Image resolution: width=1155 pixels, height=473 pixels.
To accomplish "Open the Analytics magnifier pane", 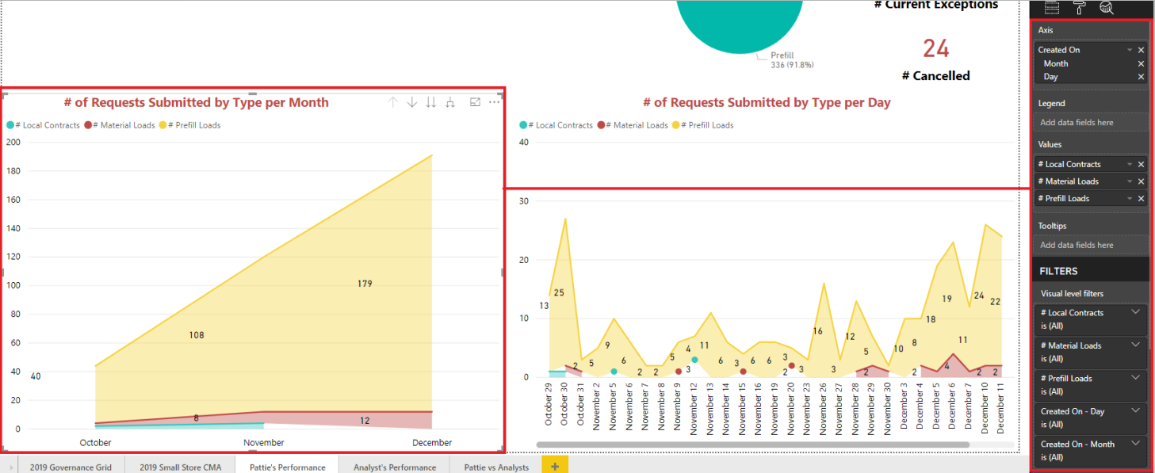I will pyautogui.click(x=1107, y=7).
